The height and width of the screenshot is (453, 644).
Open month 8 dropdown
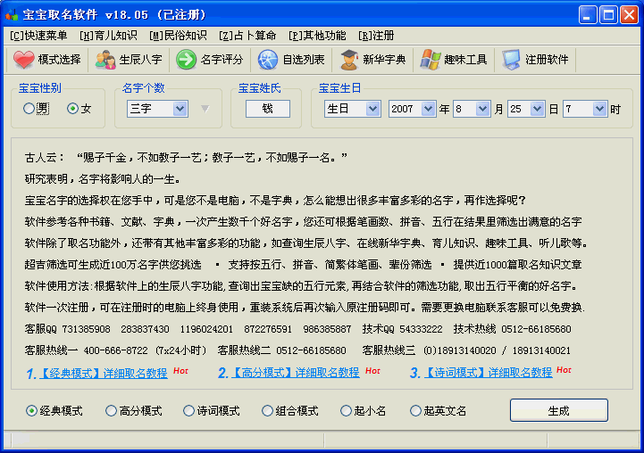coord(482,109)
